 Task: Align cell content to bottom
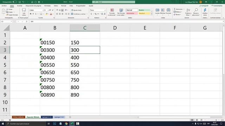tap(62, 10)
